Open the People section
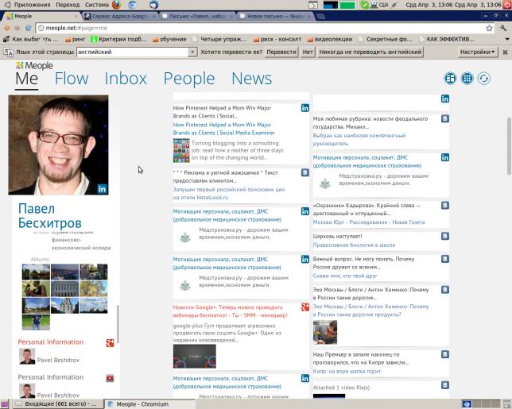 click(189, 79)
